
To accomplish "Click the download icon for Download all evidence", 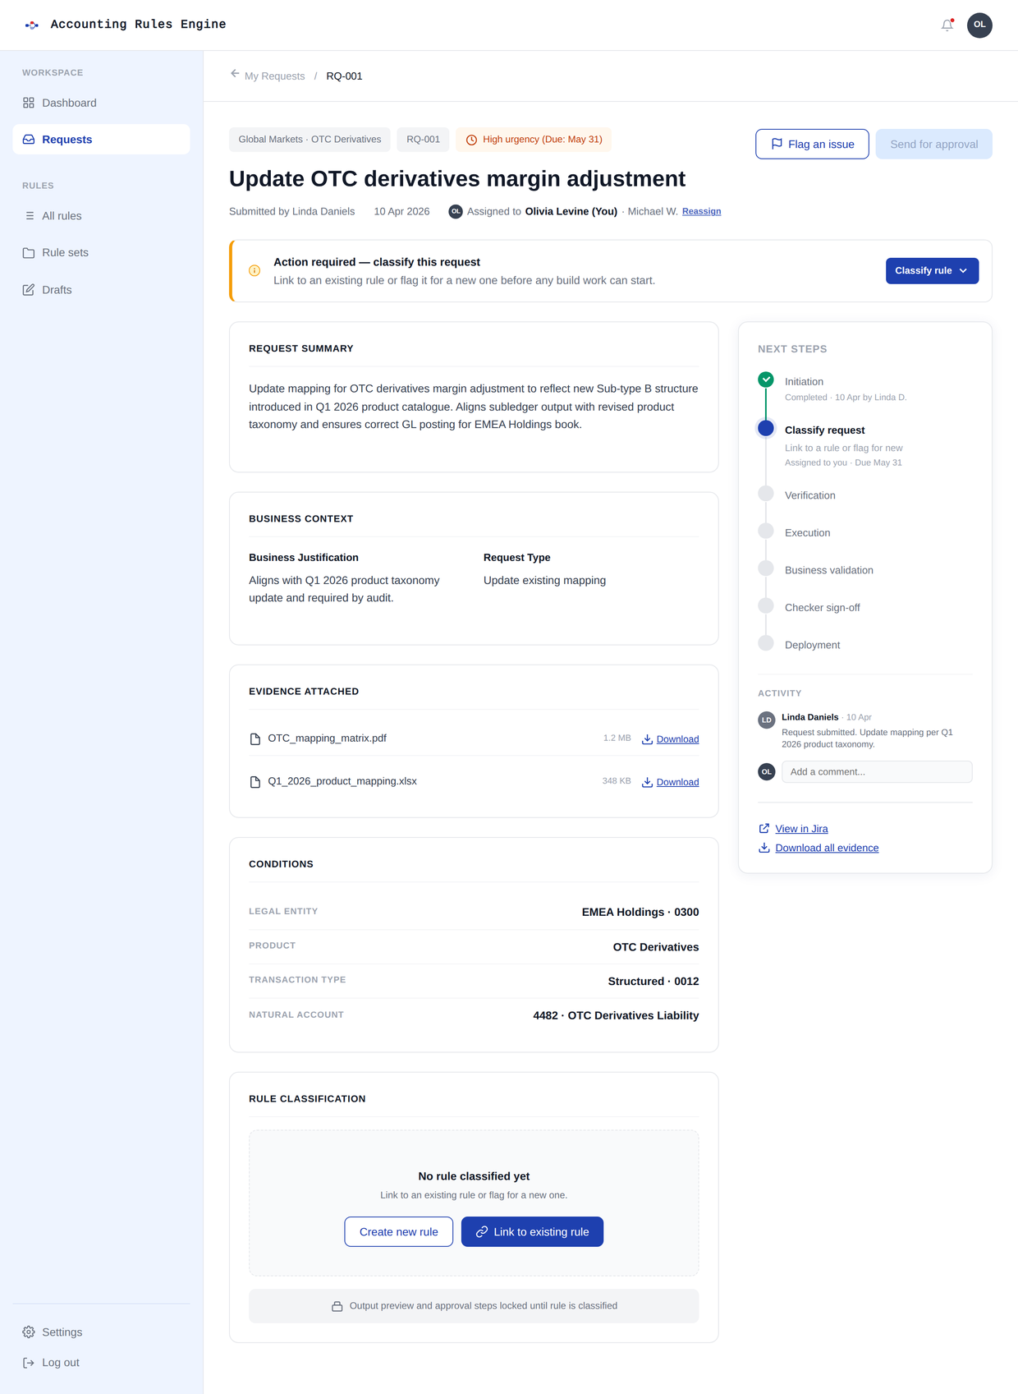I will [x=764, y=848].
